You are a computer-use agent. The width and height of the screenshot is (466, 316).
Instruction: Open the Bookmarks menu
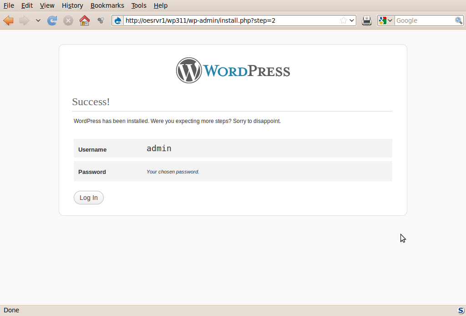[107, 5]
